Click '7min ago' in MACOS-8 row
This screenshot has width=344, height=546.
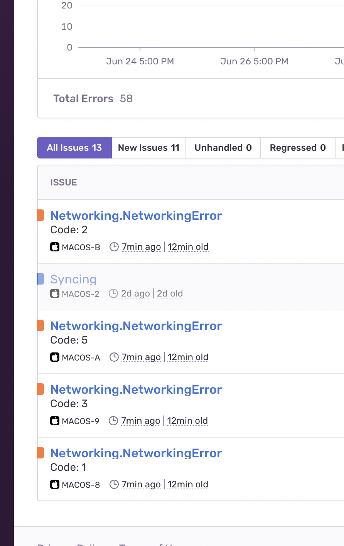141,484
